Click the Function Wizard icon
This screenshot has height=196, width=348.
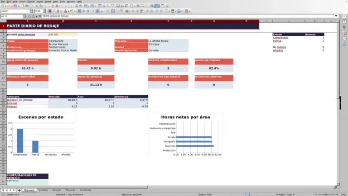click(29, 16)
